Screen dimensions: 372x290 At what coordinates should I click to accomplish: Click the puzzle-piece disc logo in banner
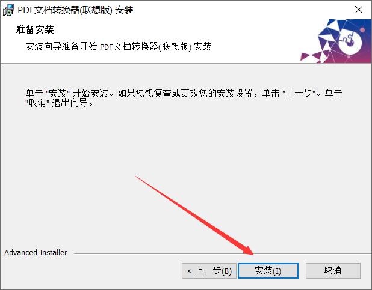click(350, 43)
